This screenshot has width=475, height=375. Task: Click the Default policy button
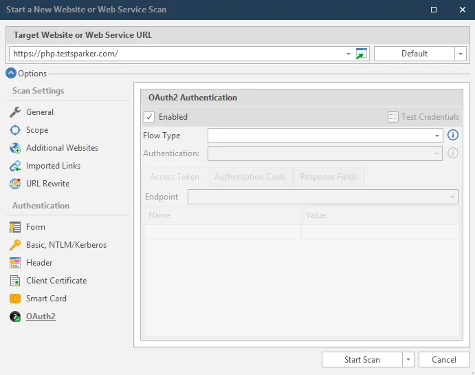415,54
